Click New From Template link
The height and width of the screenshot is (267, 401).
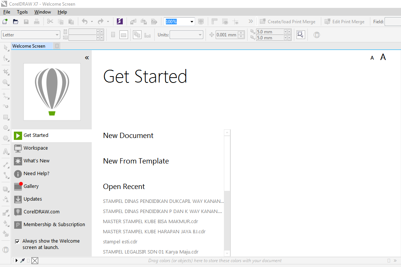[136, 161]
